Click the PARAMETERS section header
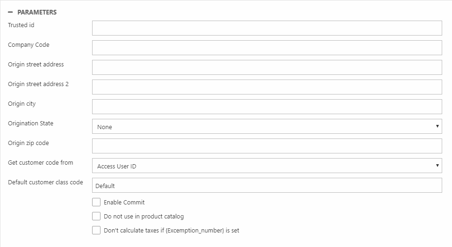Screen dimensions: 452x247 coord(37,12)
